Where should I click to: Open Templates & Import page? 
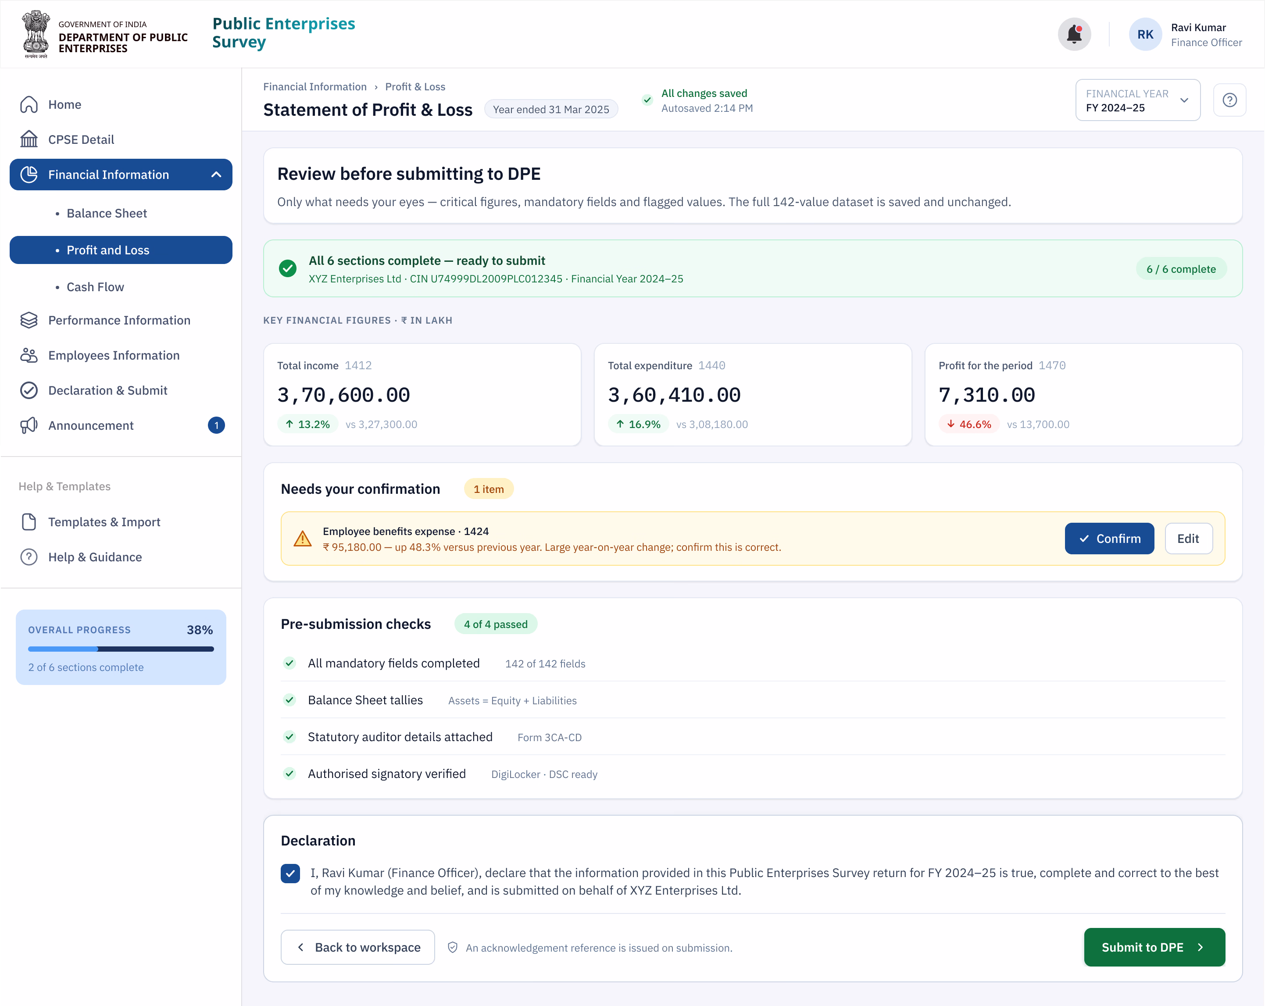point(121,521)
